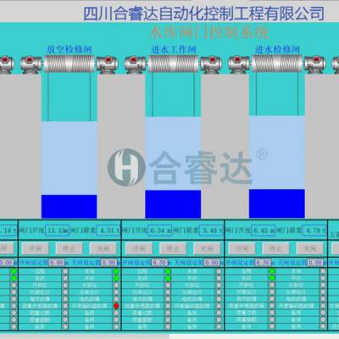This screenshot has height=339, width=339.
Task: Click the 水库闸门控制系统 title text
Action: point(208,33)
